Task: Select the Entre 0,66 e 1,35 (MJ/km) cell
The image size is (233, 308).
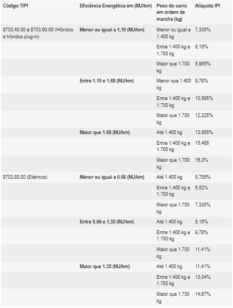Action: tap(107, 222)
